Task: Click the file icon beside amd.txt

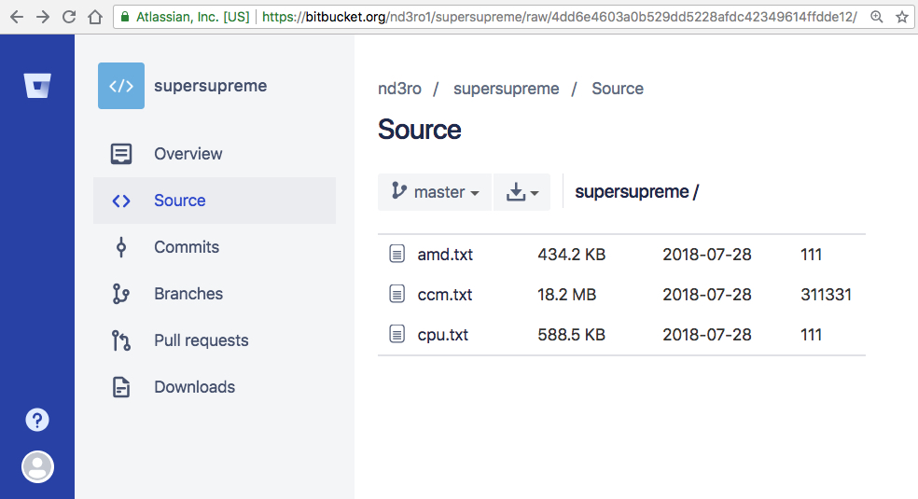Action: (396, 254)
